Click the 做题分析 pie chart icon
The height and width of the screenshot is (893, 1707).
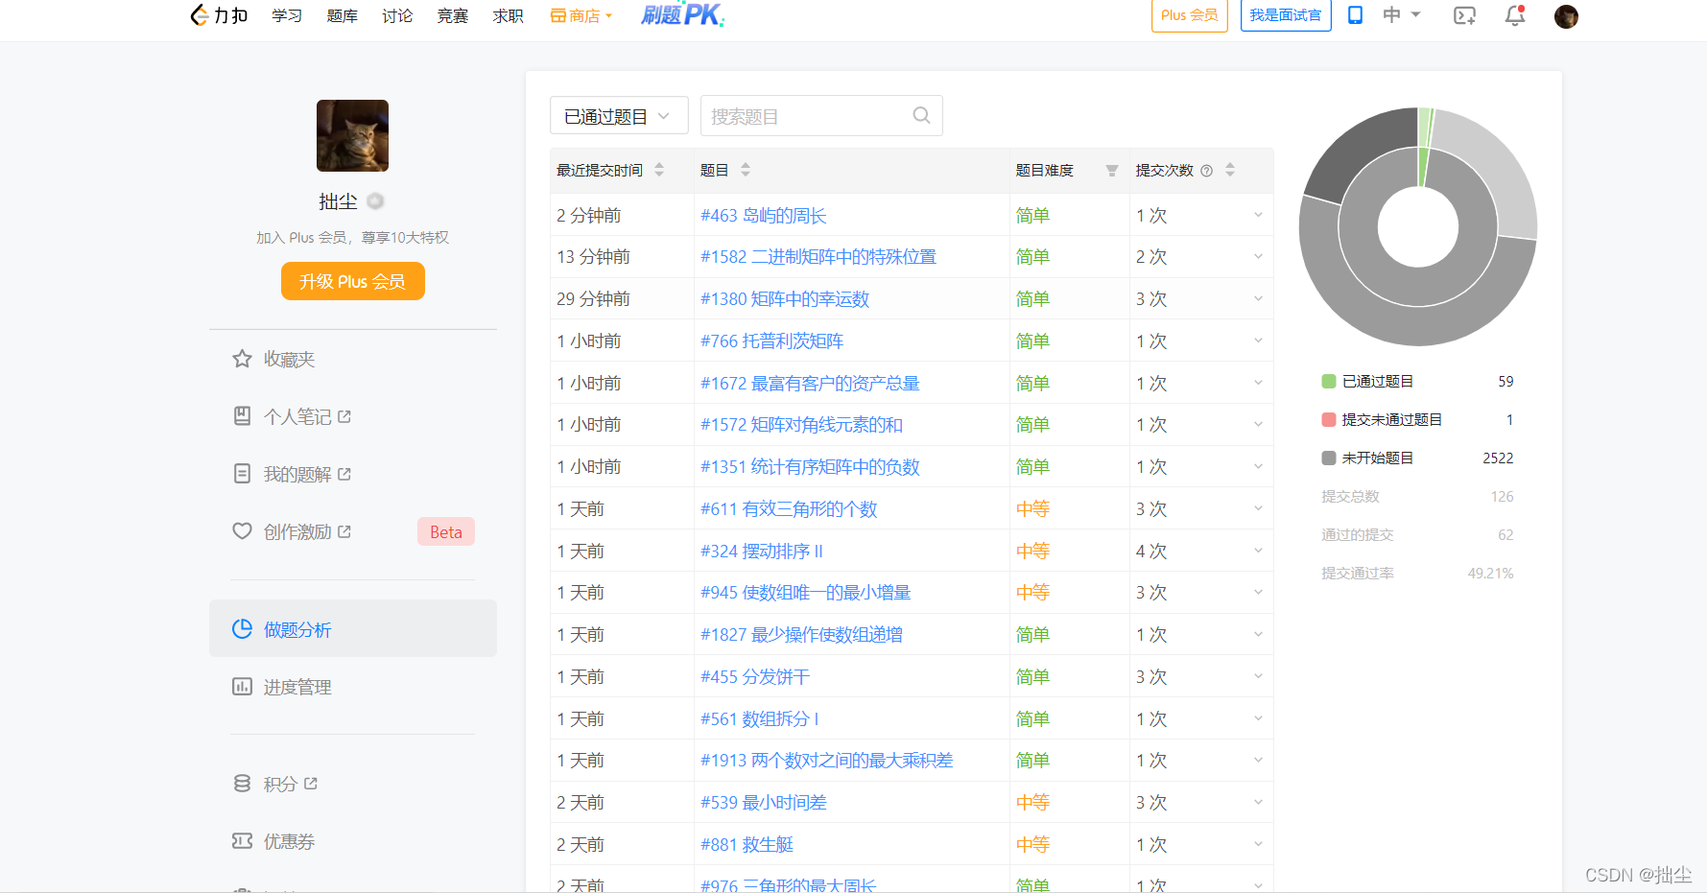[242, 629]
